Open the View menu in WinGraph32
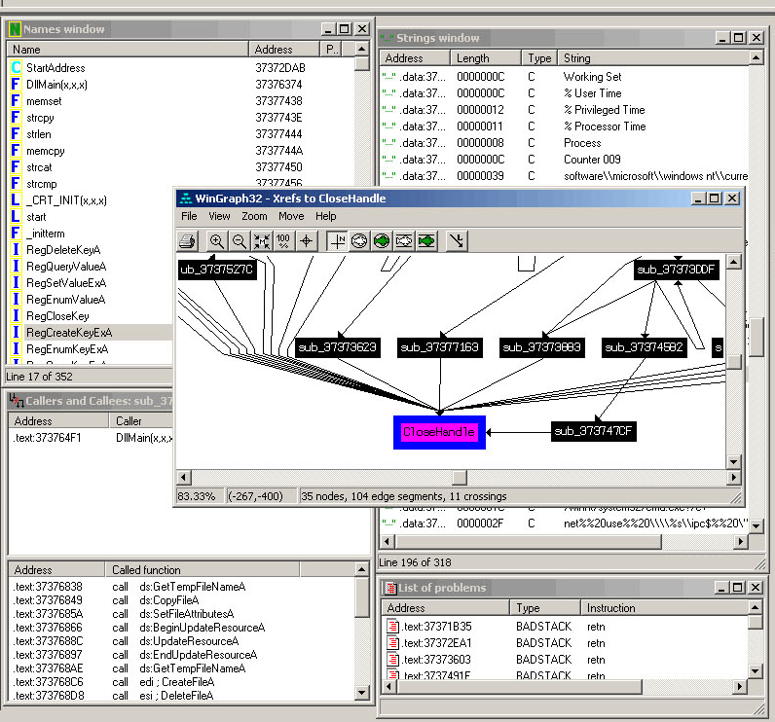Screen dimensions: 775x722 (219, 216)
